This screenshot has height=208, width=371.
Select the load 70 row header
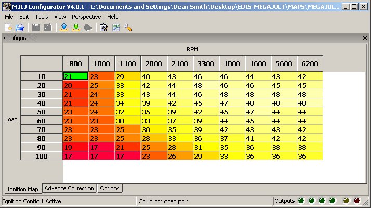point(42,129)
